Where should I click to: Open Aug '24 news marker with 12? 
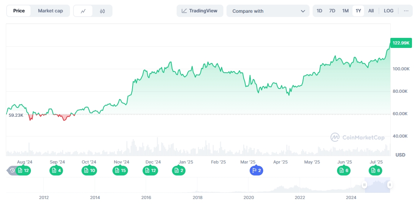[x=24, y=170]
